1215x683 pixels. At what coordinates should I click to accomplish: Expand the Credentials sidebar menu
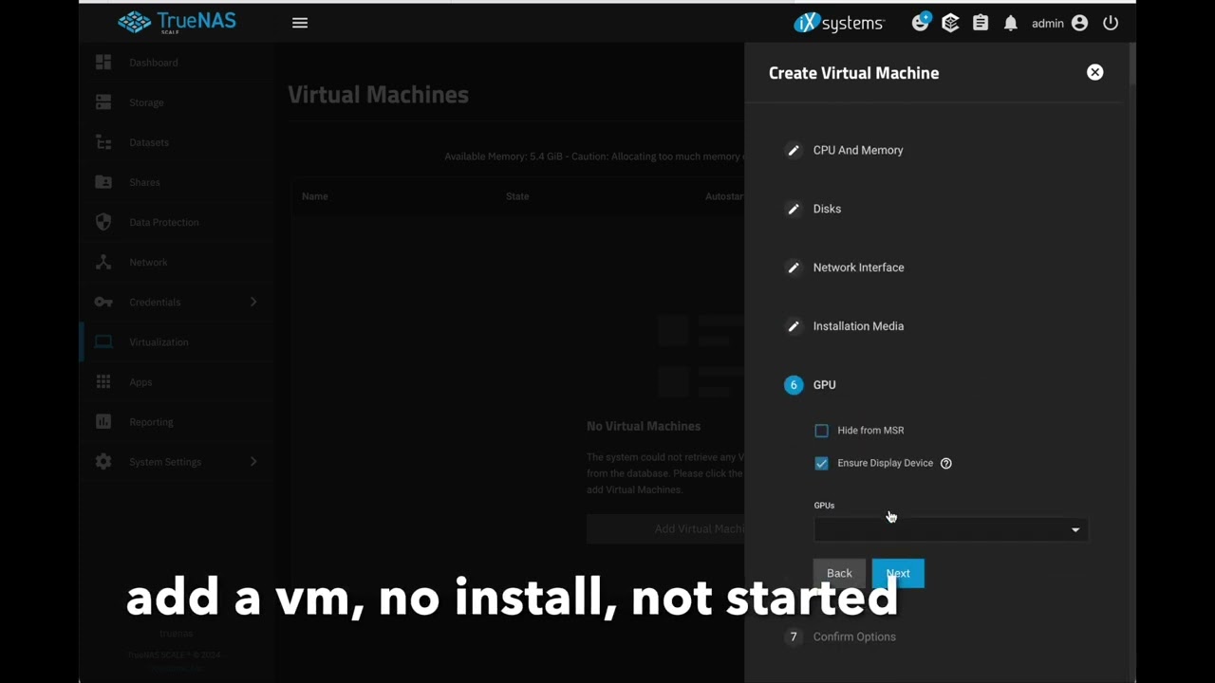point(176,302)
